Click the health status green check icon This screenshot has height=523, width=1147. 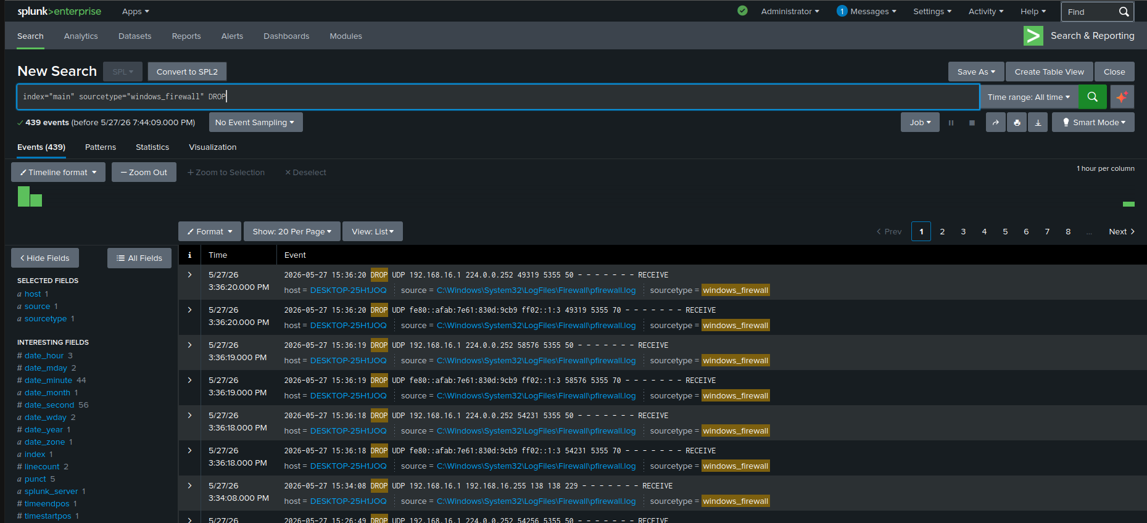(x=742, y=10)
